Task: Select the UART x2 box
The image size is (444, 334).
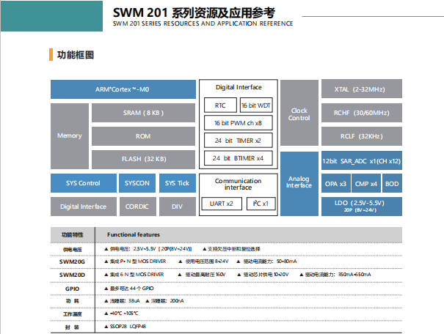Action: tap(222, 204)
